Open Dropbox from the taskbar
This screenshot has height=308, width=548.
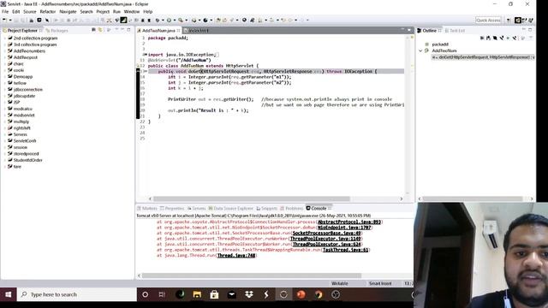[249, 294]
